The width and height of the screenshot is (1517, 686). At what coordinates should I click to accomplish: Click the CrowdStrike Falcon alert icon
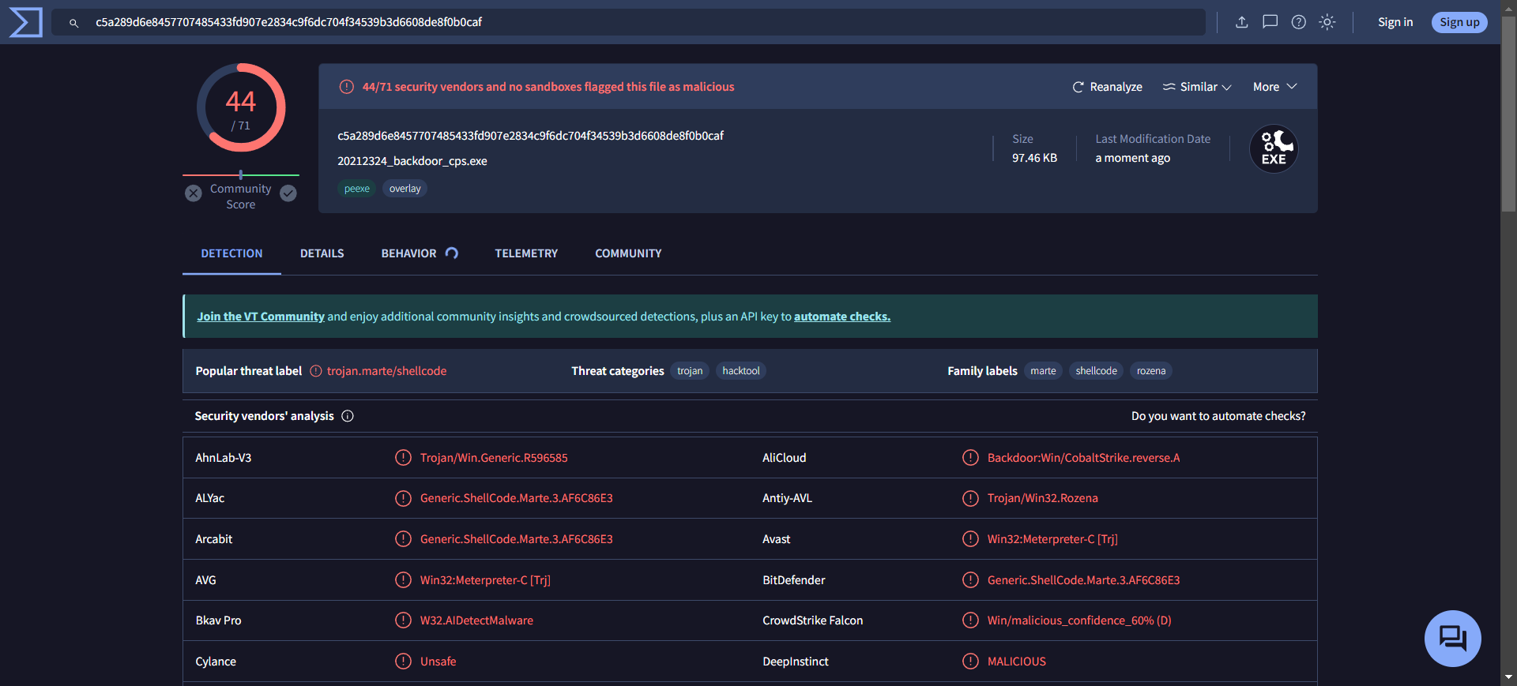[971, 620]
